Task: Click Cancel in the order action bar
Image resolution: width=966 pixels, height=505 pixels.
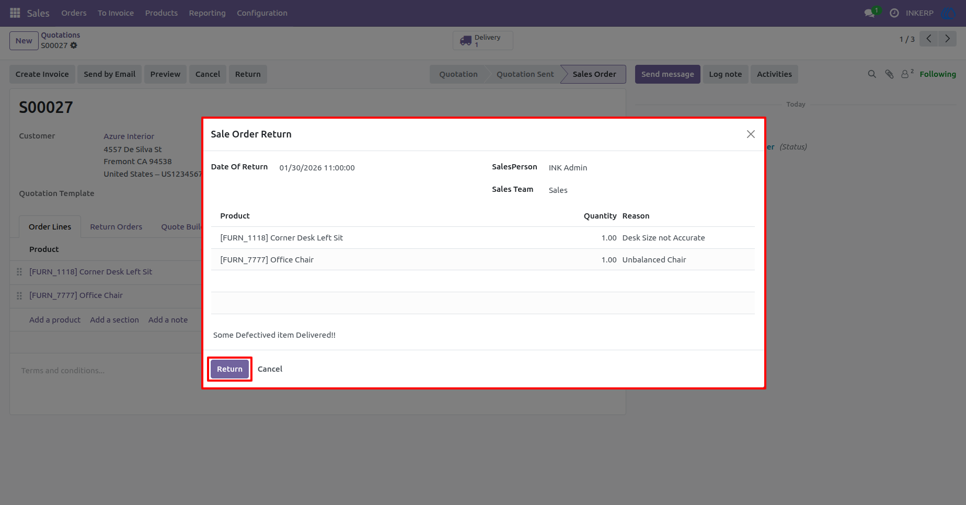Action: tap(208, 74)
